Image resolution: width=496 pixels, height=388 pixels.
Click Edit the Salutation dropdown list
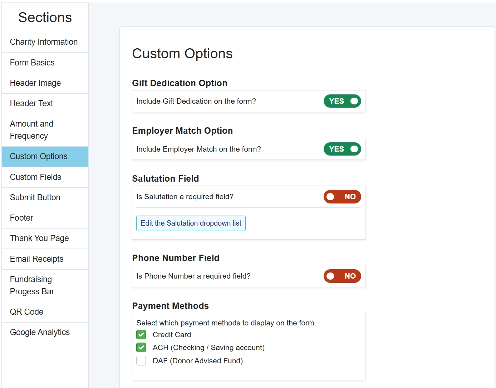(x=191, y=224)
